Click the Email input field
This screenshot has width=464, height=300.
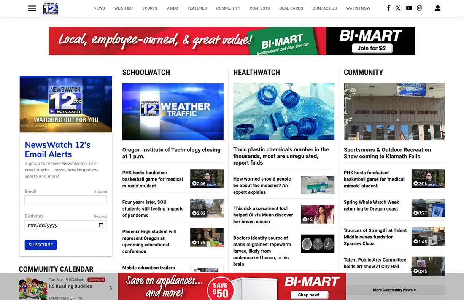(66, 200)
